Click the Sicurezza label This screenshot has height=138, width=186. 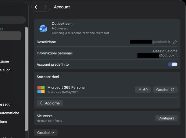coord(45,116)
